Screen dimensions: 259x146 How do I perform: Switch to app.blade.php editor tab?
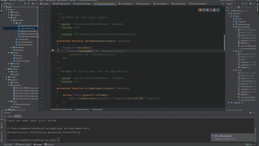click(144, 4)
